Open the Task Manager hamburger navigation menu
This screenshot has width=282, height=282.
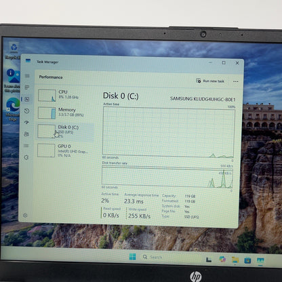coord(27,76)
